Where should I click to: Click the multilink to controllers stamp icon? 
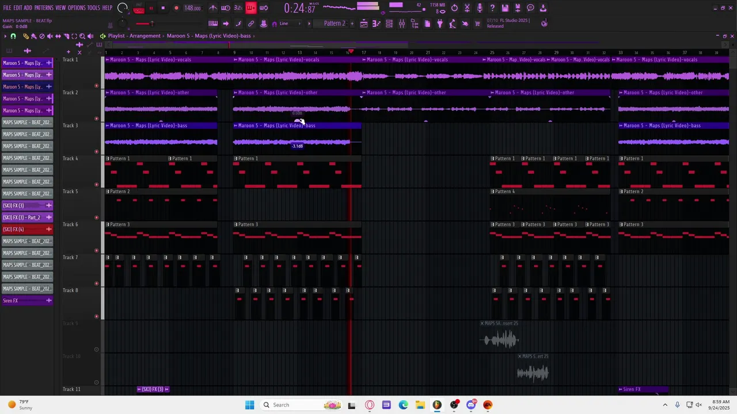264,24
